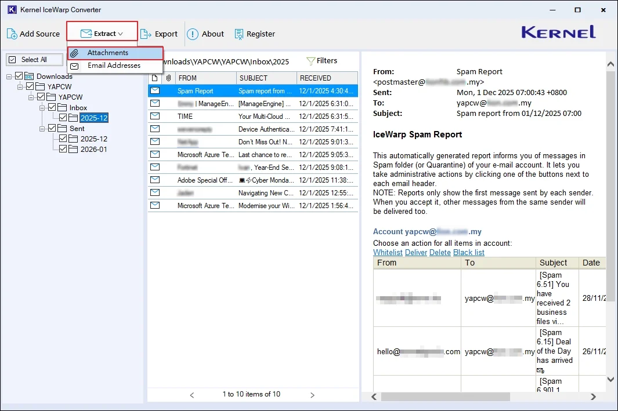Collapse the Sent folder branch
The height and width of the screenshot is (411, 618).
pyautogui.click(x=42, y=128)
